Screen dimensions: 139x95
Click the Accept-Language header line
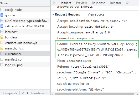point(84,32)
